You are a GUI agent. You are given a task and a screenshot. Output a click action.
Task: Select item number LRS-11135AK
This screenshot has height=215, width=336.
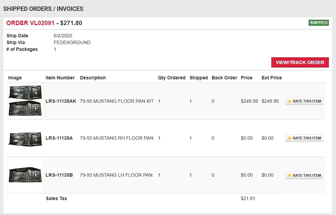point(61,101)
